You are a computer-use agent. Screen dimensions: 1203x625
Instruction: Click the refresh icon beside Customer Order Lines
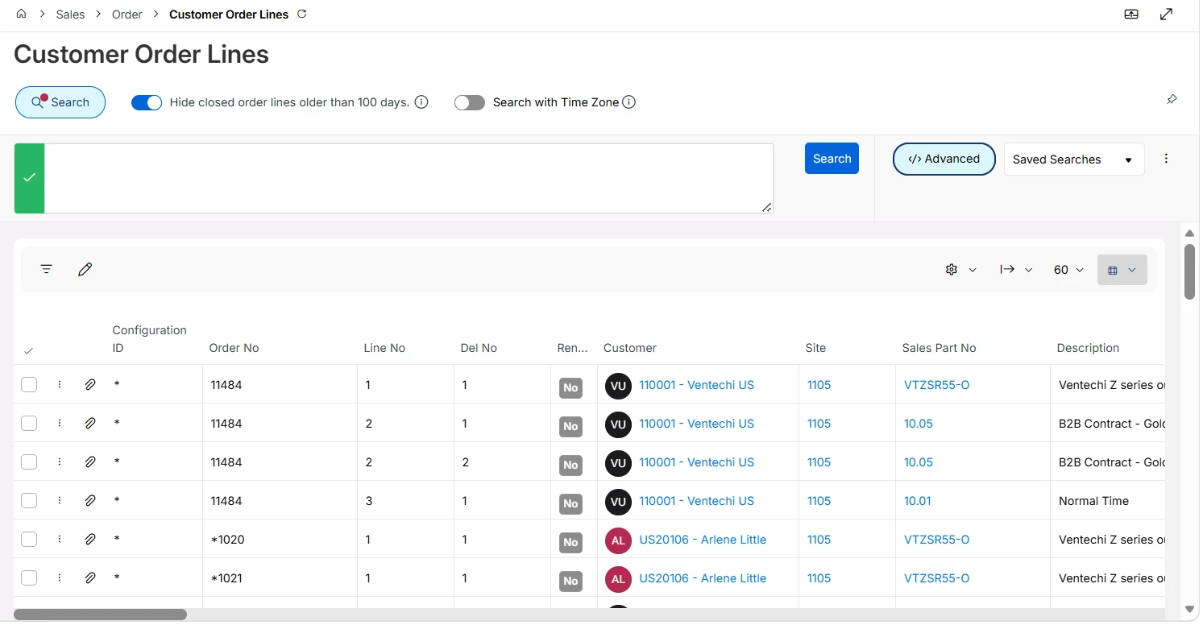tap(302, 14)
